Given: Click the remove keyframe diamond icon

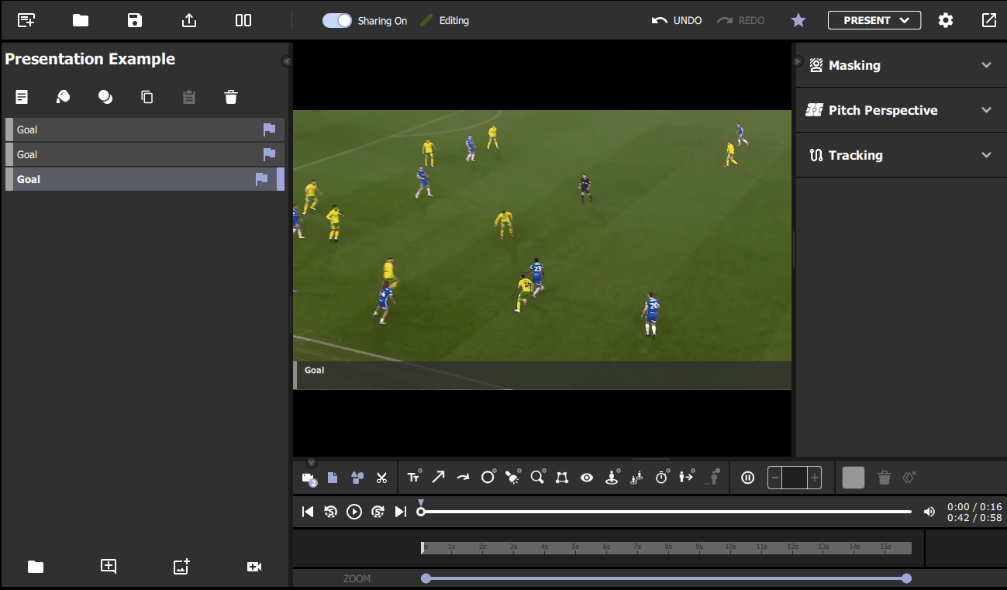Looking at the screenshot, I should click(x=910, y=478).
